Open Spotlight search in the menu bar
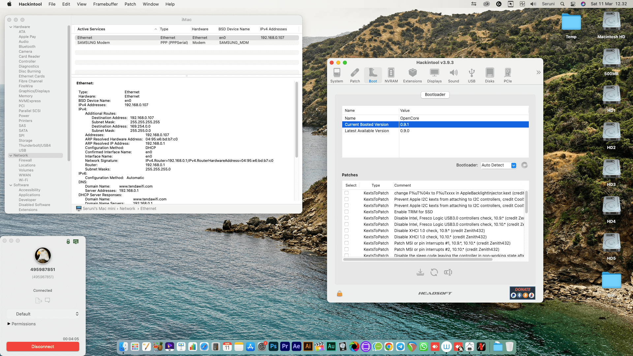This screenshot has height=356, width=633. tap(562, 4)
